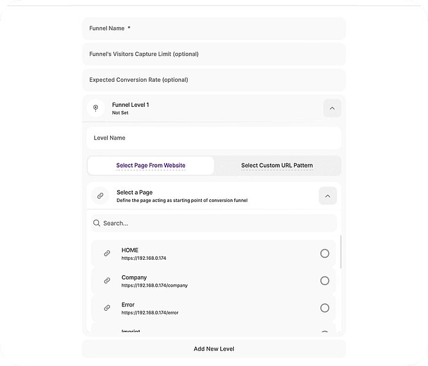Click the page list scrollbar
This screenshot has width=428, height=366.
point(341,252)
